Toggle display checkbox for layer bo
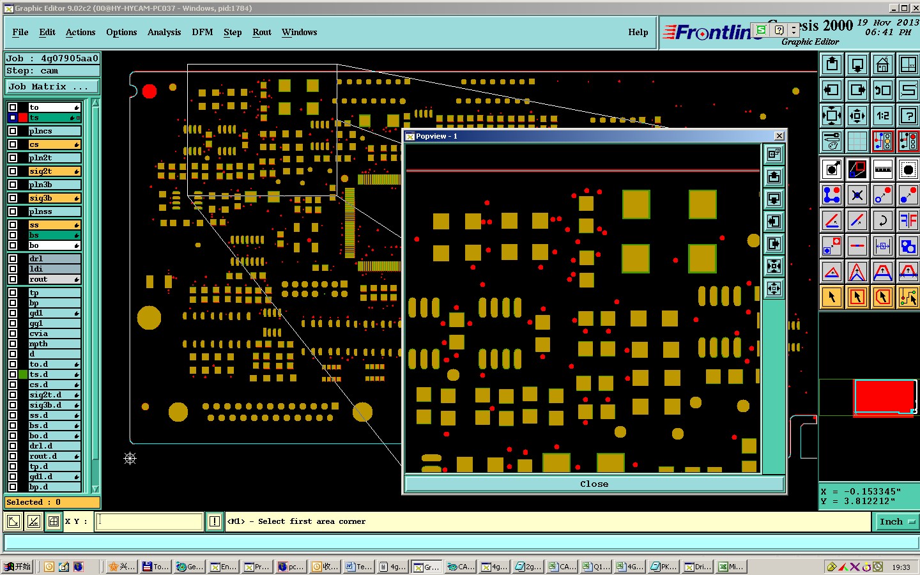Screen dimensions: 920x575 pos(13,245)
